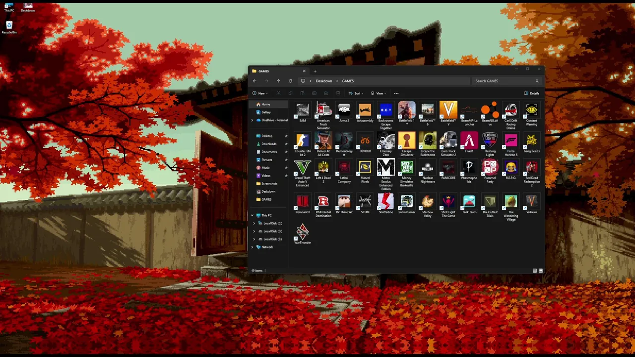Switch to details list view button
Viewport: 635px width, 357px height.
click(534, 271)
